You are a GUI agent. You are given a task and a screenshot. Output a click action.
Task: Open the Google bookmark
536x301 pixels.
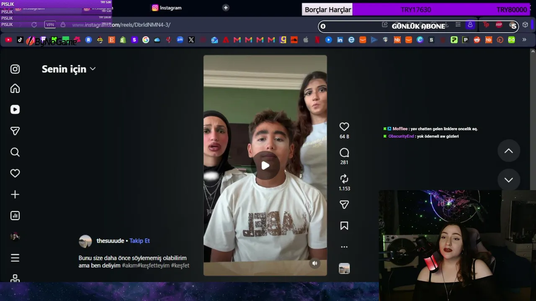coord(146,40)
